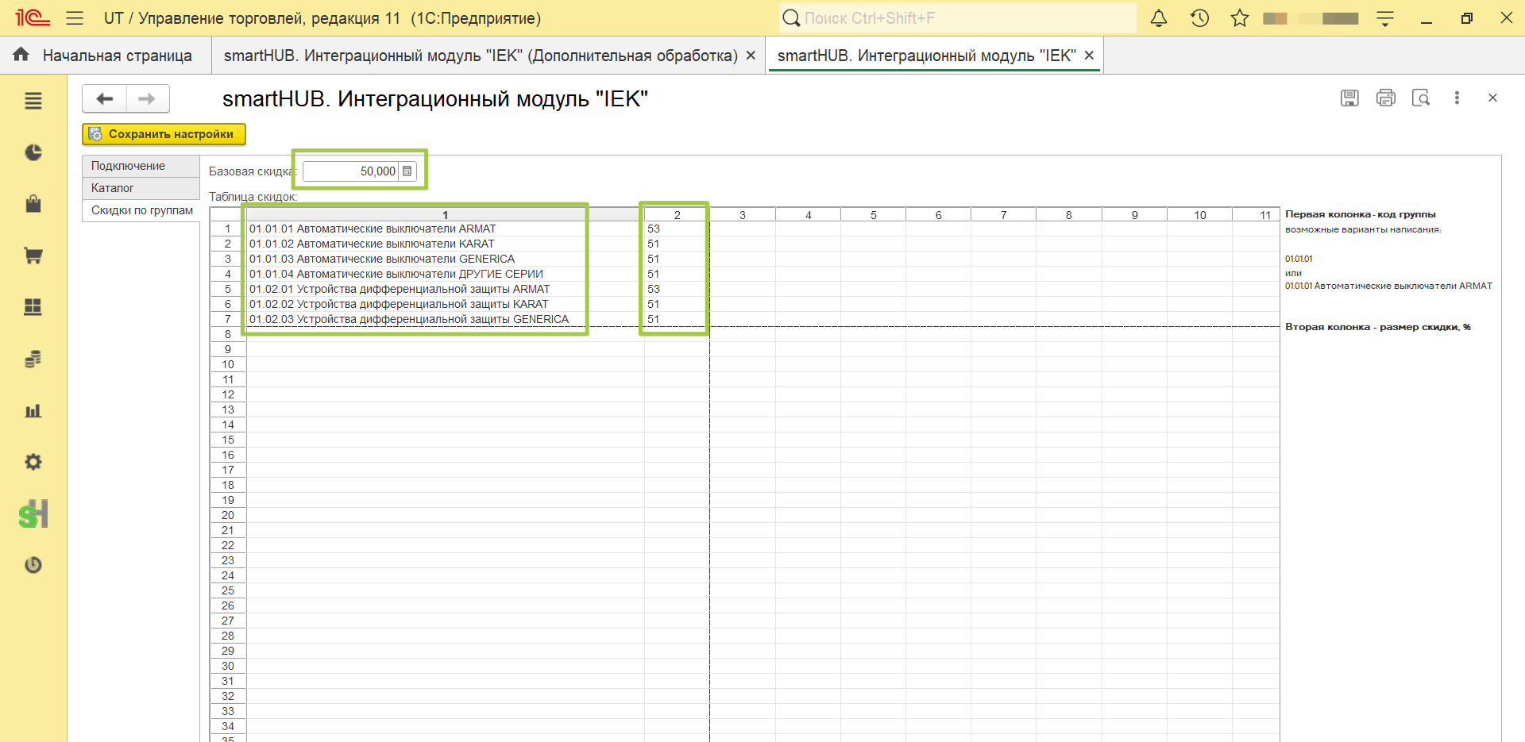Select cell with ARMAT Автоматические выключатели
The width and height of the screenshot is (1525, 742).
click(x=445, y=229)
